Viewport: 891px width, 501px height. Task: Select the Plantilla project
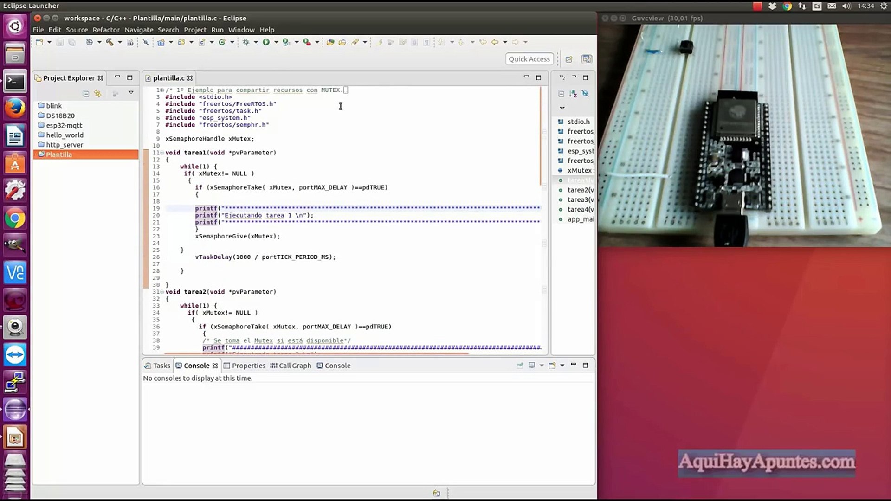pos(86,154)
